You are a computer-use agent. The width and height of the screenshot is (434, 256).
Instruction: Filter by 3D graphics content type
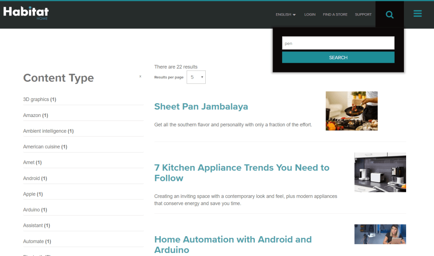coord(36,99)
